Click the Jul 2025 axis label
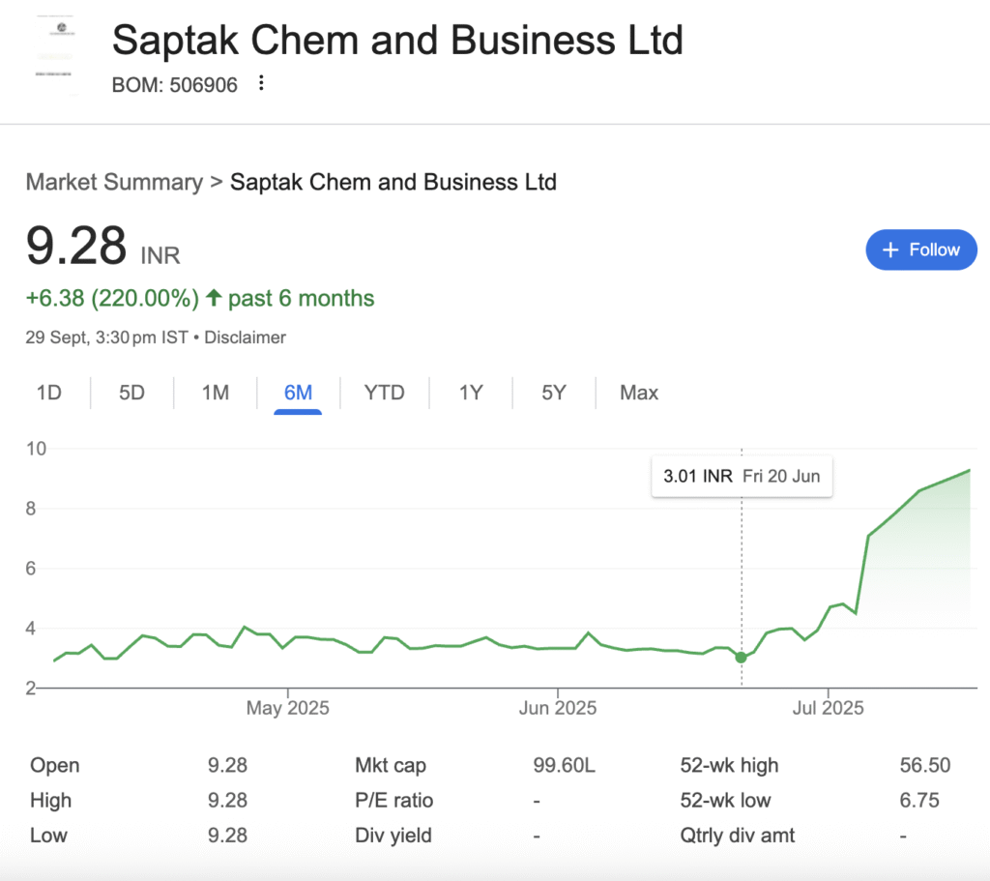 coord(829,709)
